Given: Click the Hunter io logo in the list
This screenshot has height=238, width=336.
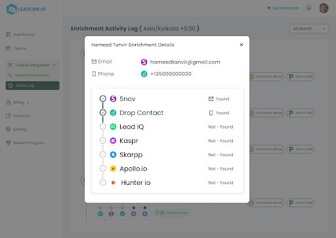Looking at the screenshot, I should (114, 182).
